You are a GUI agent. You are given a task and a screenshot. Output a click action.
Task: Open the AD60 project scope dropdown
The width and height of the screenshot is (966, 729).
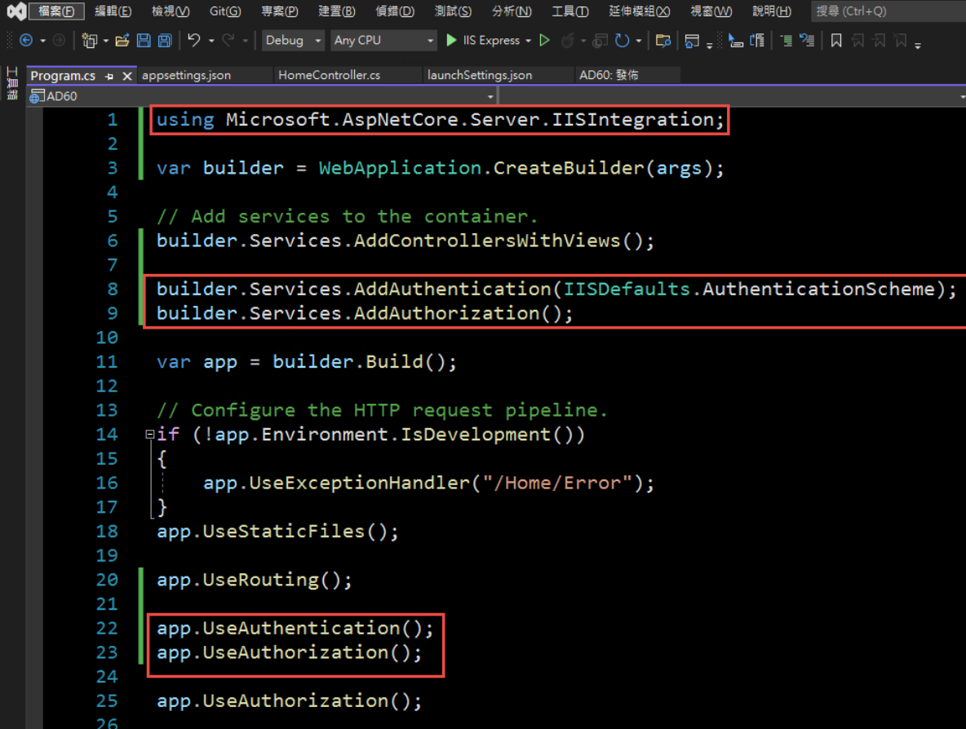click(263, 96)
